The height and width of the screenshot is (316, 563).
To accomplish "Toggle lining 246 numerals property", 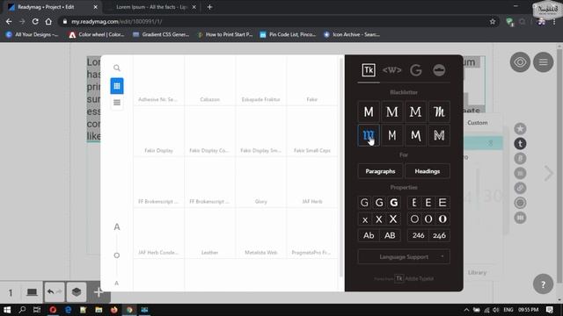I will tap(418, 235).
